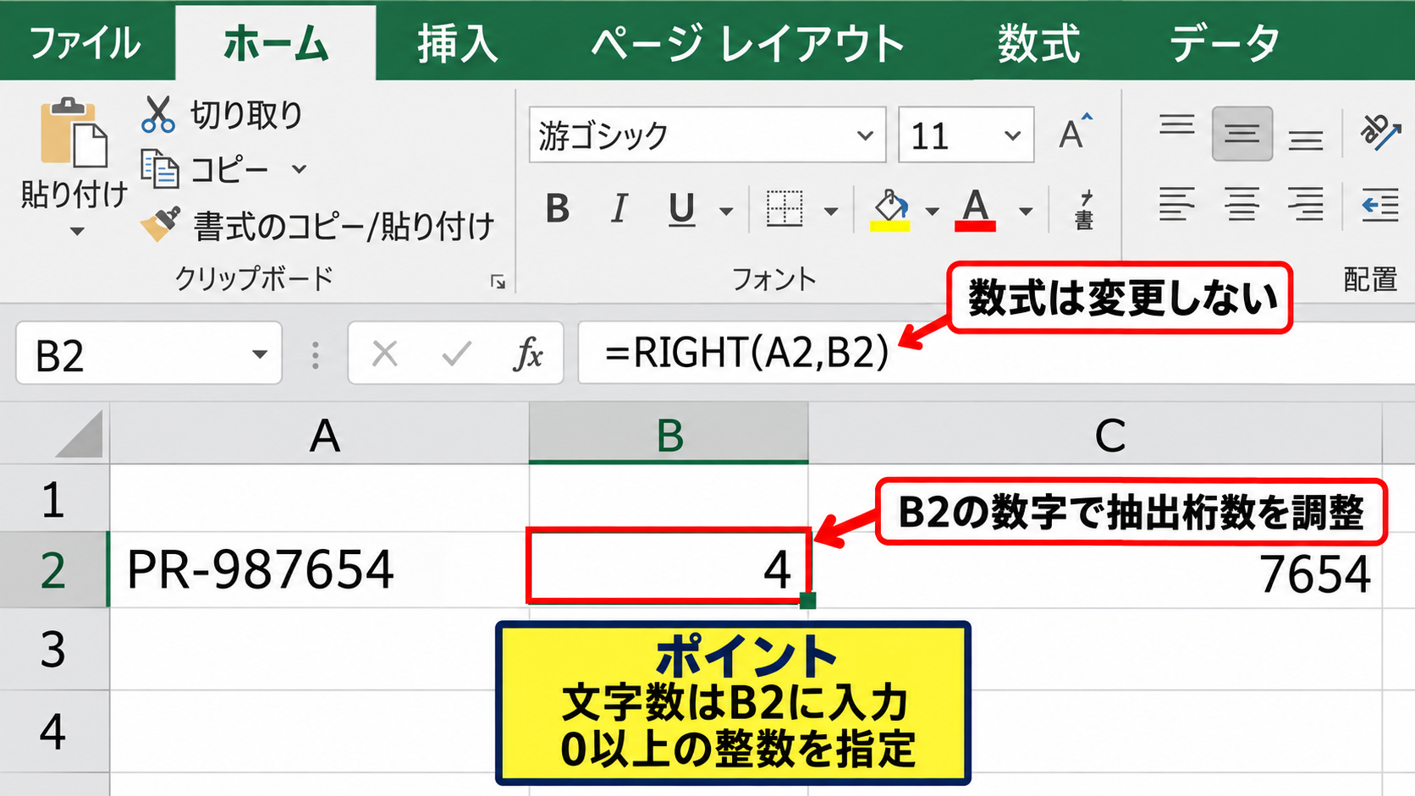Select the Format Painter brush icon
The image size is (1415, 796).
160,224
